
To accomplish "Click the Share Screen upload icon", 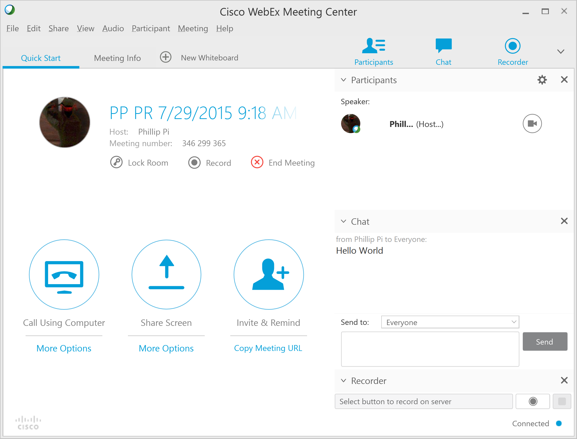I will (x=166, y=275).
